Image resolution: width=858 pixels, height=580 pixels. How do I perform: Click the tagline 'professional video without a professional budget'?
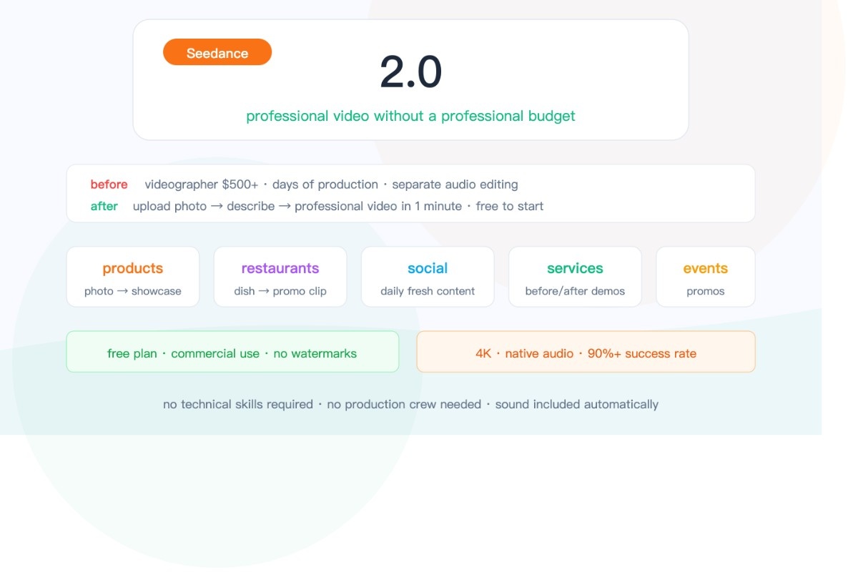[x=410, y=116]
